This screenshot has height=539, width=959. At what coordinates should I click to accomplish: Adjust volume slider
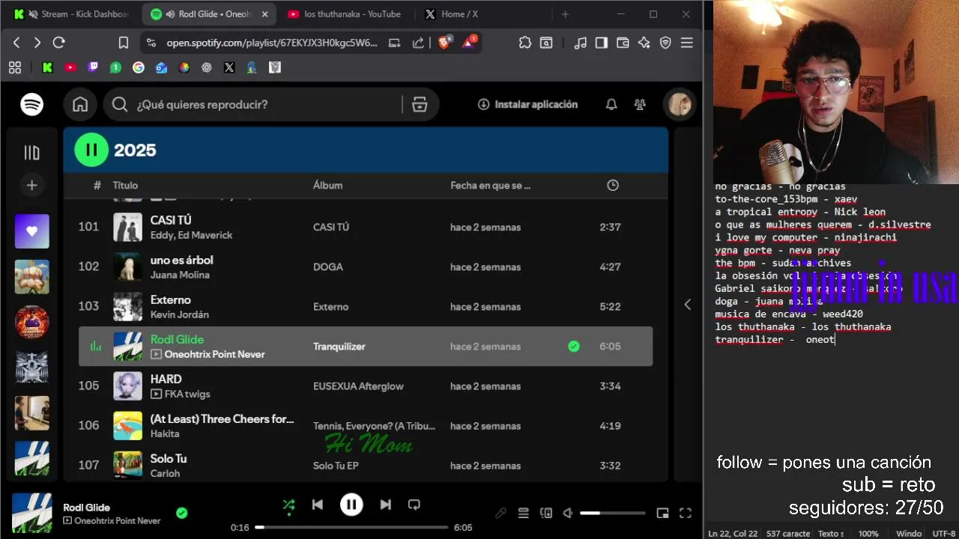[612, 513]
